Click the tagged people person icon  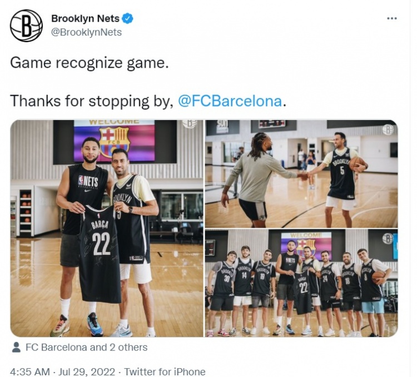[x=17, y=347]
